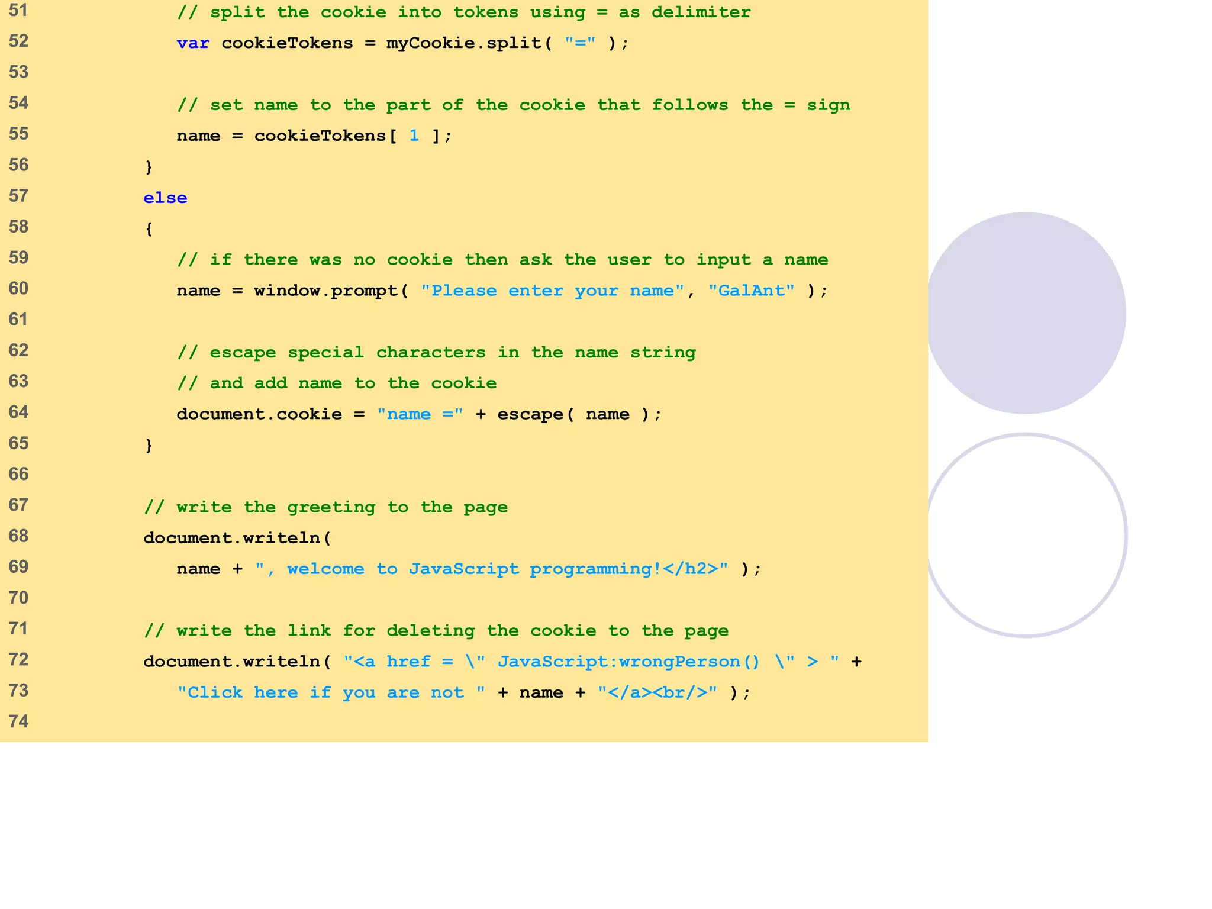Click the 'cookieTokens[ 1 ]' index expression
This screenshot has width=1212, height=909.
point(348,136)
